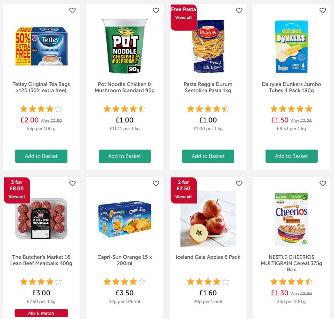The height and width of the screenshot is (319, 334).
Task: Favourite Dairylea Dunkers with the heart icon
Action: [x=323, y=10]
